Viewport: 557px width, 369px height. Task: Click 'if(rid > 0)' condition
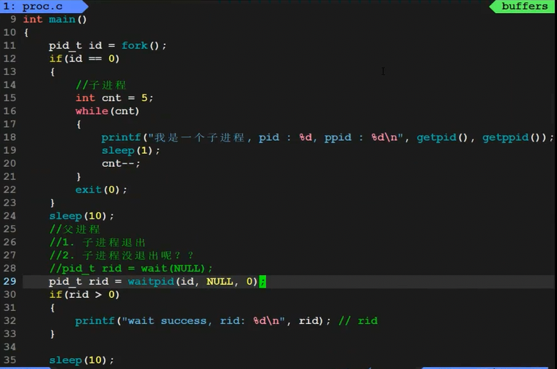(84, 295)
